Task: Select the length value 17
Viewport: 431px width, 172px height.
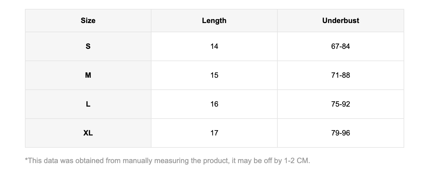Action: pyautogui.click(x=214, y=133)
